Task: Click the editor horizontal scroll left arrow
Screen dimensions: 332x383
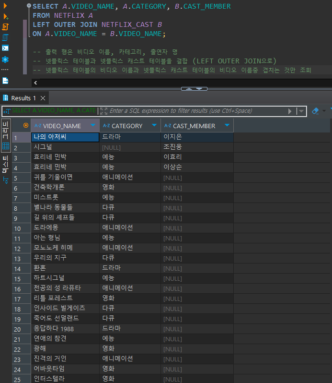Action: [x=35, y=83]
